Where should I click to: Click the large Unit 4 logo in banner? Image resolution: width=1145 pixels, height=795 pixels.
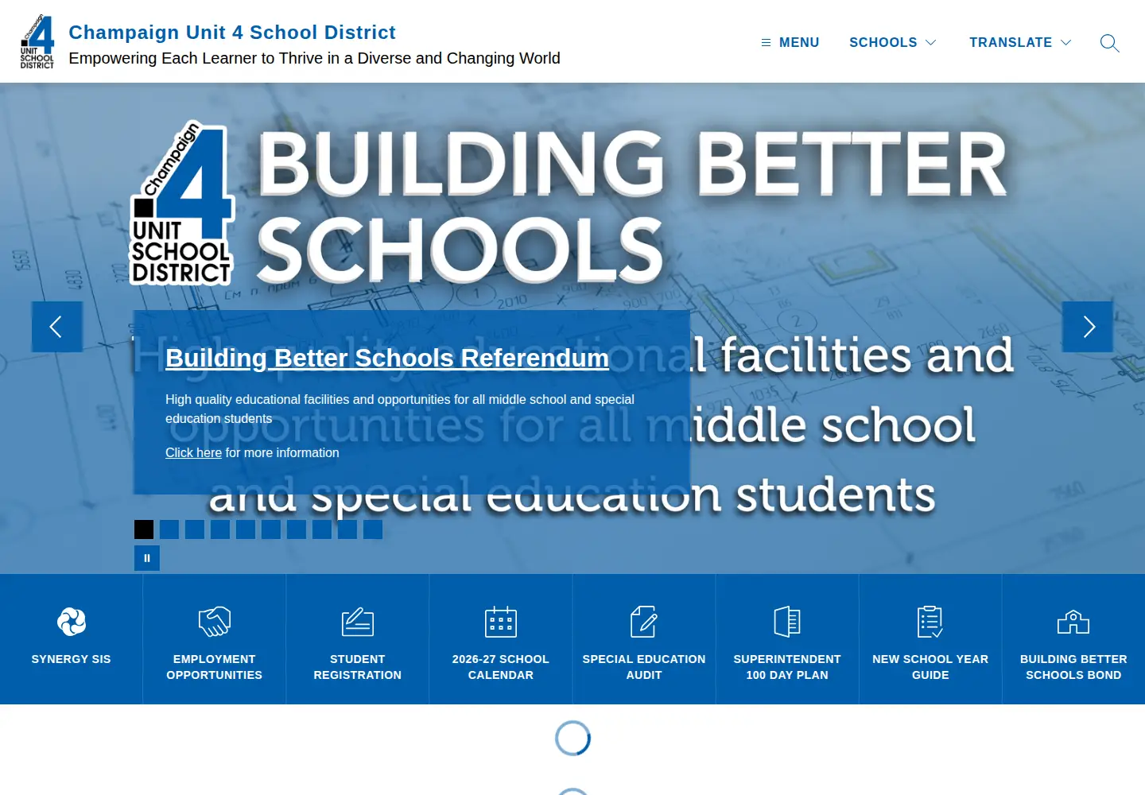182,204
